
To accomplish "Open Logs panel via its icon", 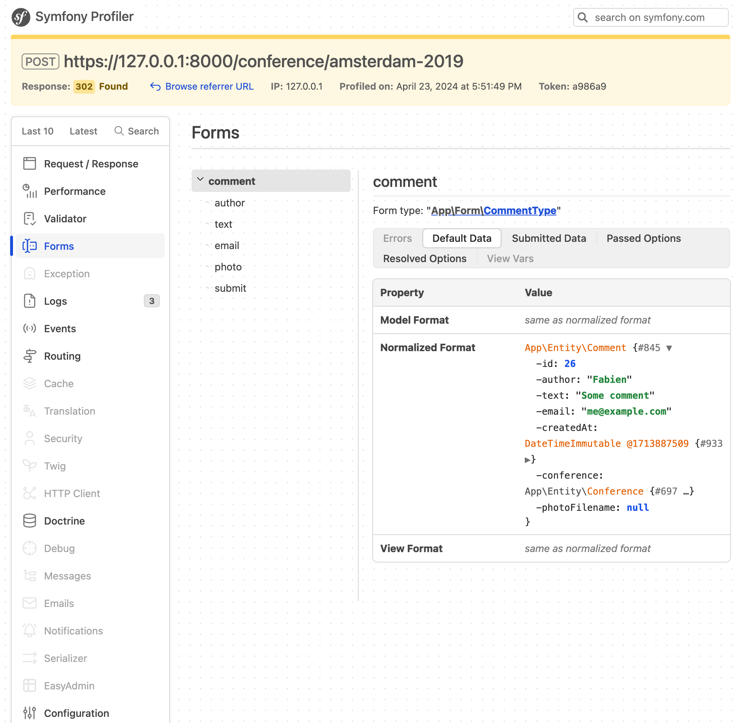I will tap(30, 301).
